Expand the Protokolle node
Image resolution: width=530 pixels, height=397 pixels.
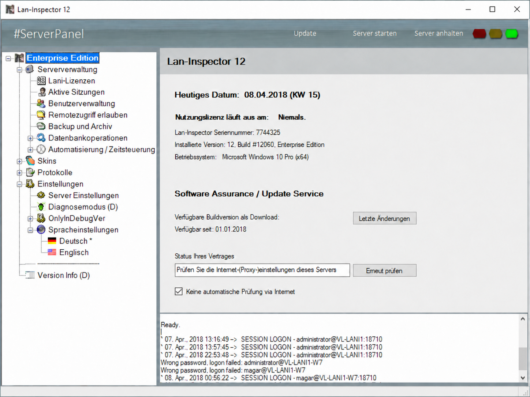click(x=19, y=173)
